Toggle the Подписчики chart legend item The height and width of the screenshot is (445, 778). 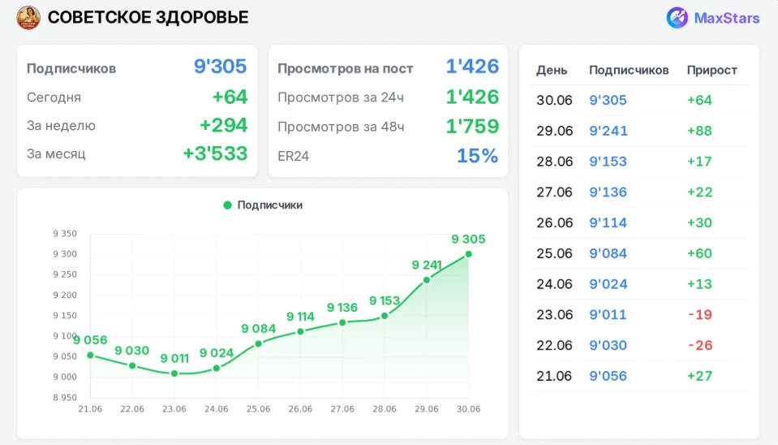pos(263,205)
